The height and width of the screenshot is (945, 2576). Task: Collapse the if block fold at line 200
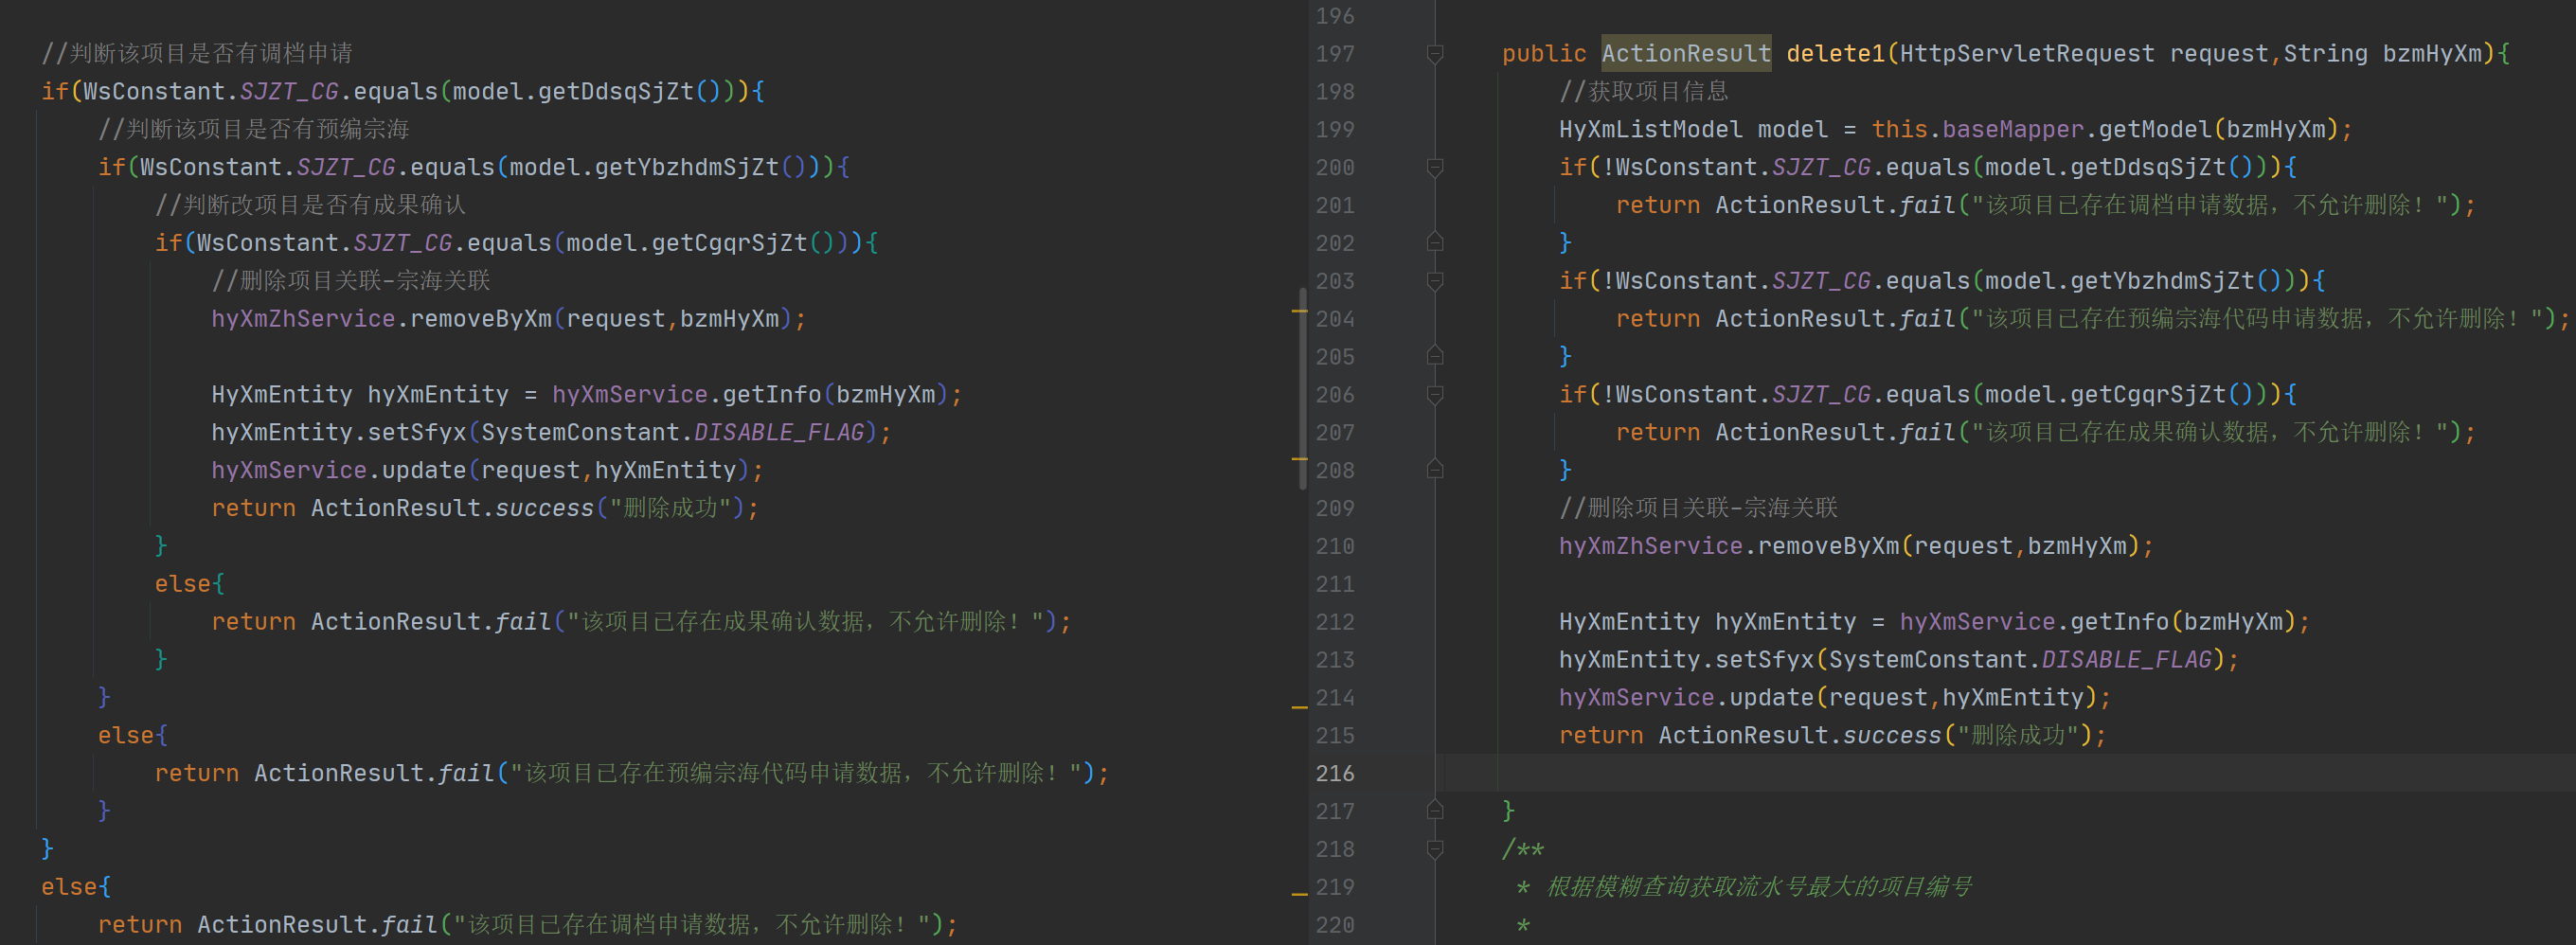tap(1434, 168)
